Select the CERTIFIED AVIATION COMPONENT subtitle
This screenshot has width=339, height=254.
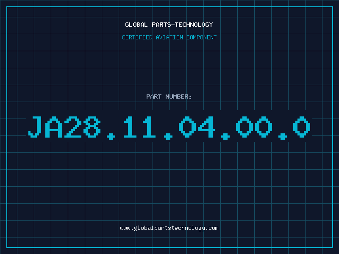[x=169, y=37]
